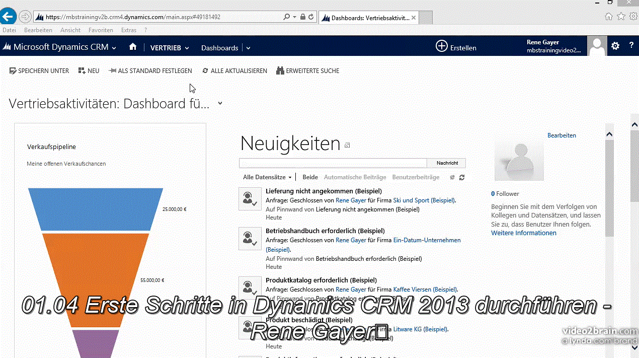This screenshot has width=639, height=358.
Task: Open Litware KG (Beispiel) link
Action: click(420, 329)
